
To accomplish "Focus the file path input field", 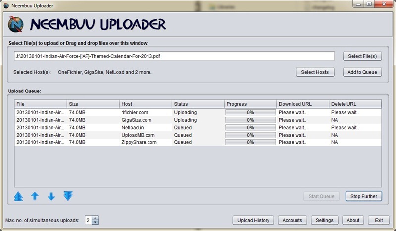I will point(174,56).
